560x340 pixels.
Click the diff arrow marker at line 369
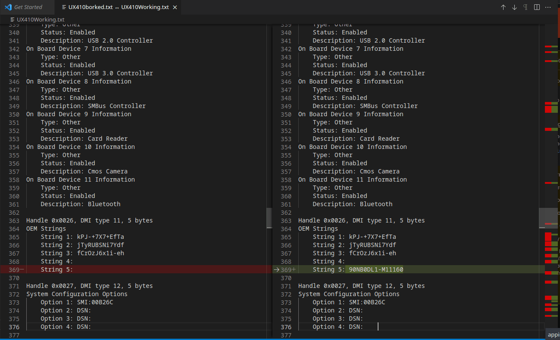pos(276,269)
